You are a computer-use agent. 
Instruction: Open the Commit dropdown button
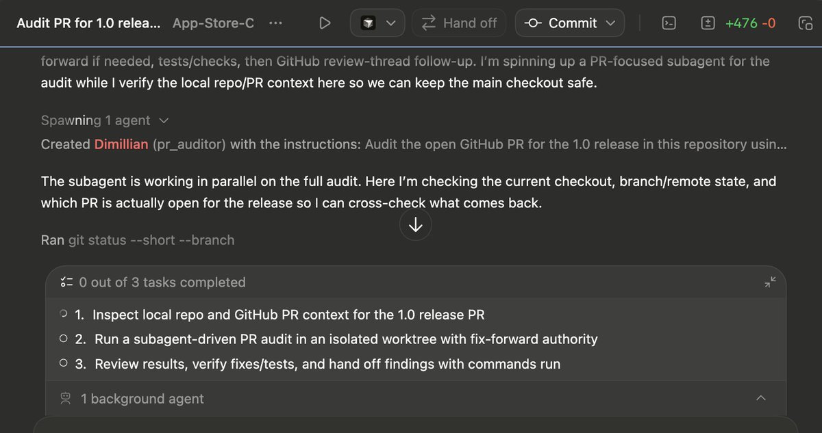tap(570, 23)
